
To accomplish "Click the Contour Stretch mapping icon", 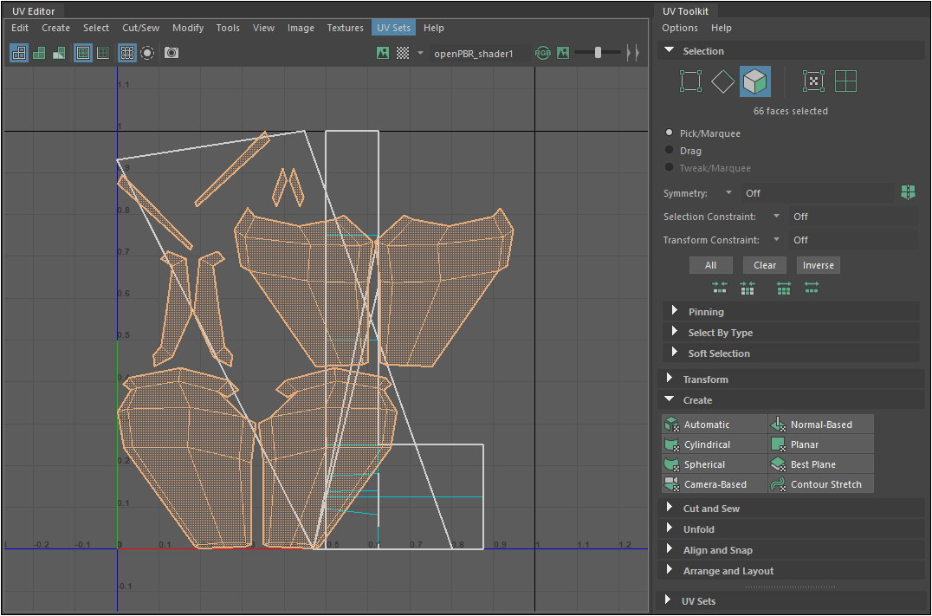I will tap(779, 484).
